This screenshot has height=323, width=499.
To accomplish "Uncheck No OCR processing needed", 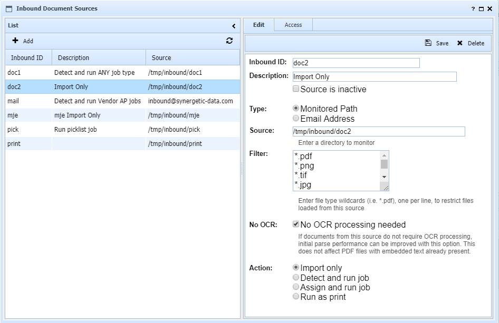I will 296,224.
